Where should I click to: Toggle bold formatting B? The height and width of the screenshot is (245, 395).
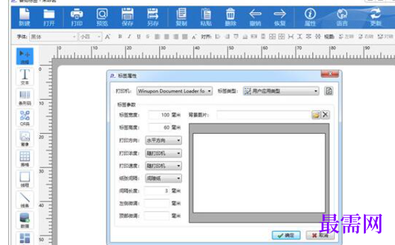pyautogui.click(x=120, y=37)
